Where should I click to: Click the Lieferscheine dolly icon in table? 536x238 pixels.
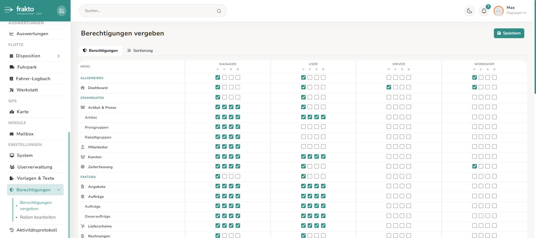pyautogui.click(x=83, y=226)
